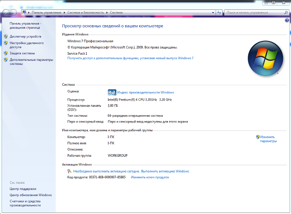Click the I-ПК value in the Компьютер row

[x=111, y=137]
